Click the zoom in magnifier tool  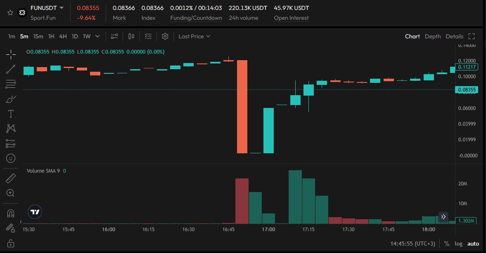click(11, 193)
